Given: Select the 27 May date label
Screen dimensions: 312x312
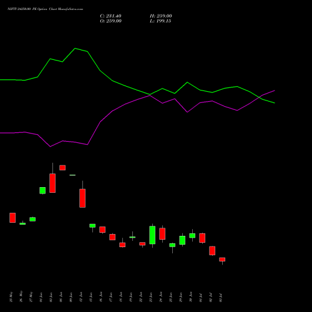Looking at the screenshot, I should [x=31, y=297].
